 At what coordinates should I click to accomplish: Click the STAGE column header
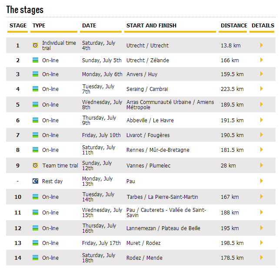click(x=18, y=26)
